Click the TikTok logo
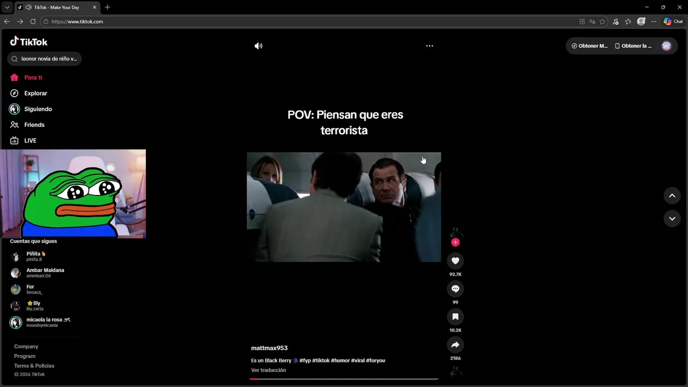Viewport: 688px width, 387px height. pos(29,41)
